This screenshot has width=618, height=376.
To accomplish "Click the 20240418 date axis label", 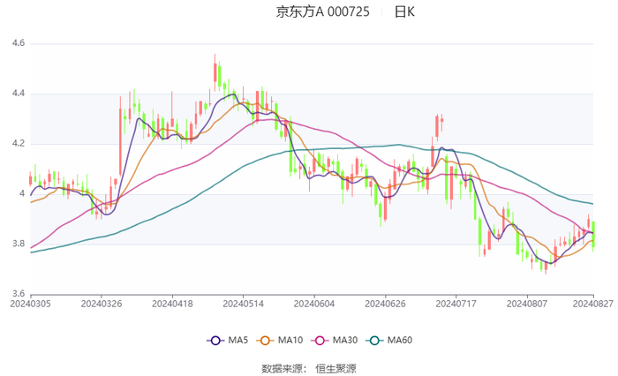I will tap(172, 304).
